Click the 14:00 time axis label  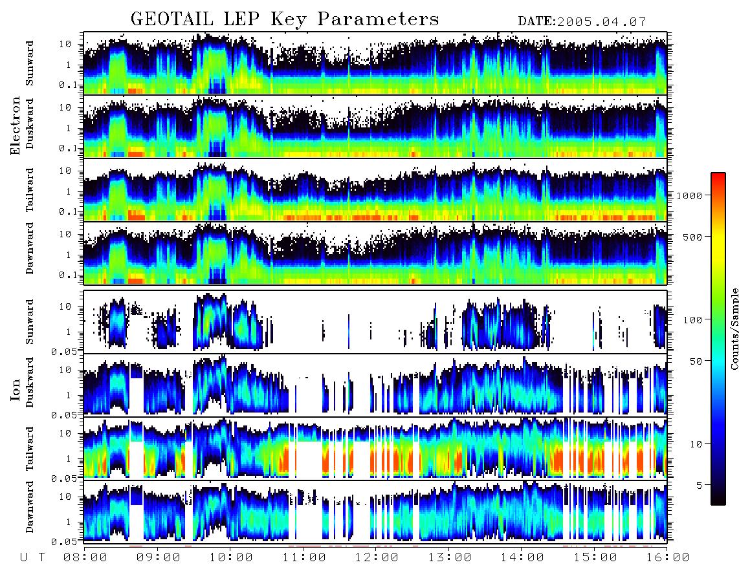point(522,558)
